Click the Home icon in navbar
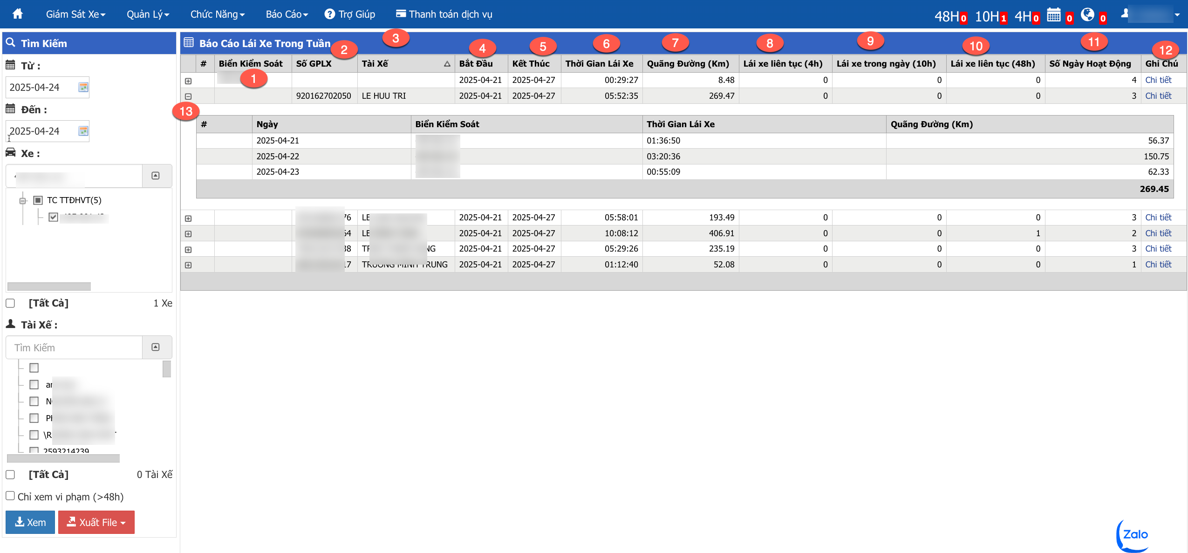Viewport: 1188px width, 553px height. pyautogui.click(x=18, y=14)
